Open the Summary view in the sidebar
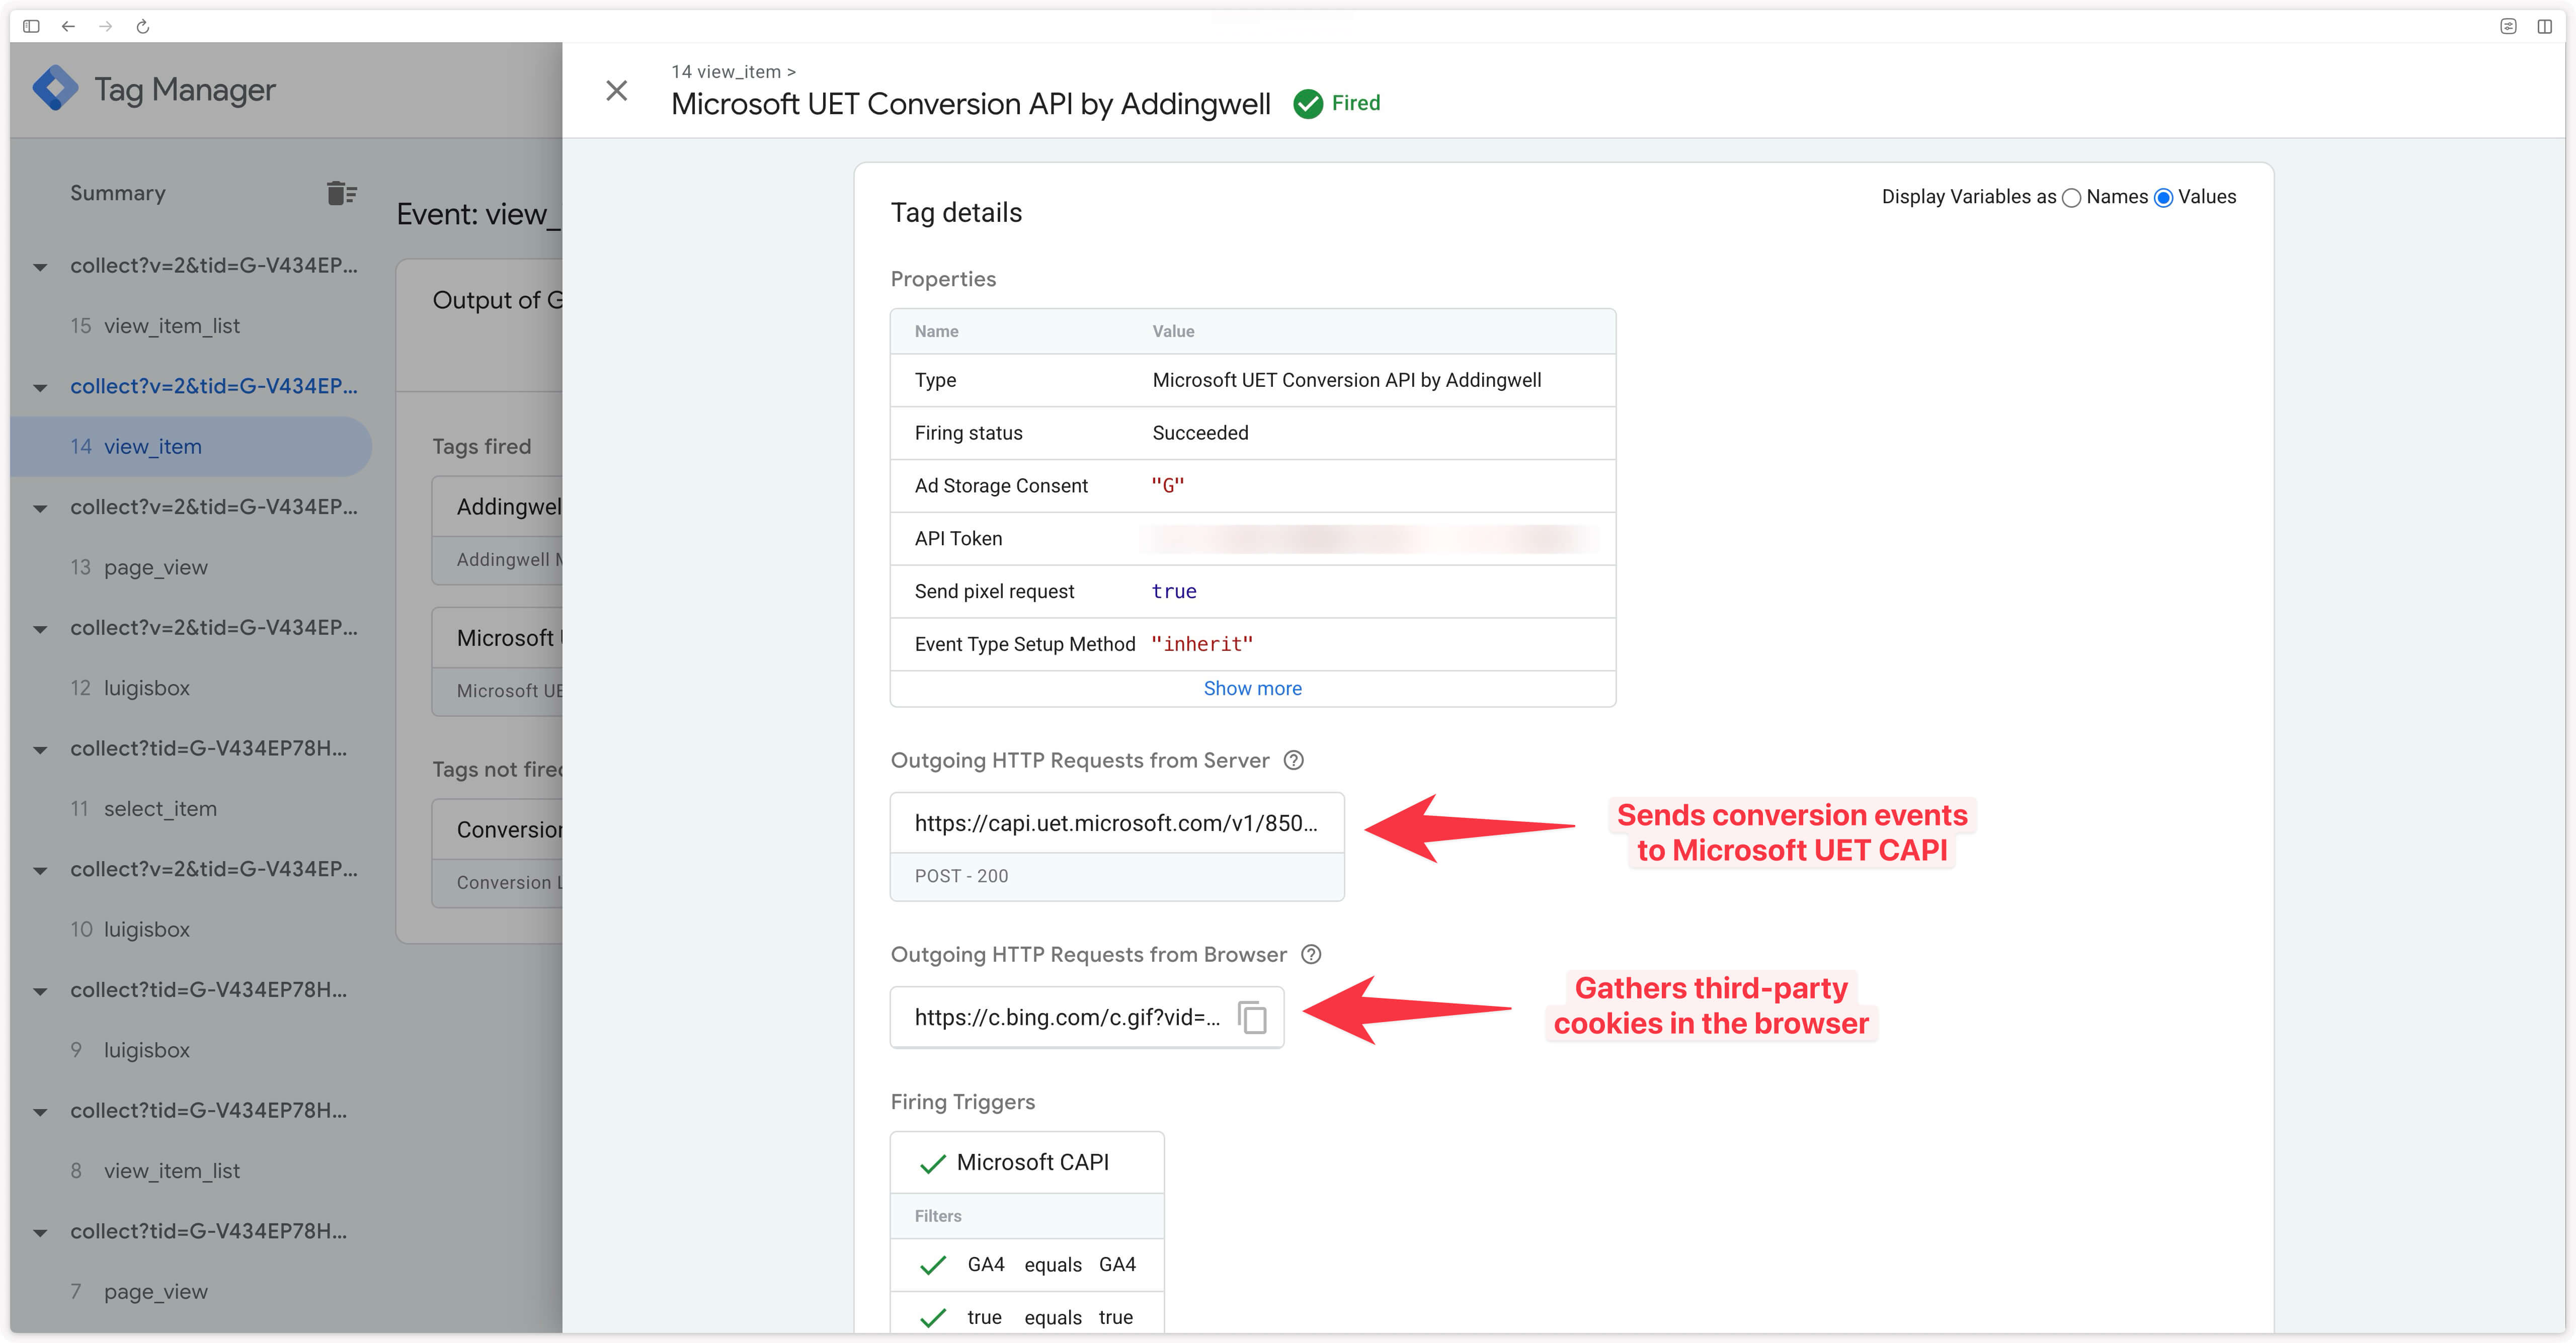The image size is (2576, 1343). (117, 192)
